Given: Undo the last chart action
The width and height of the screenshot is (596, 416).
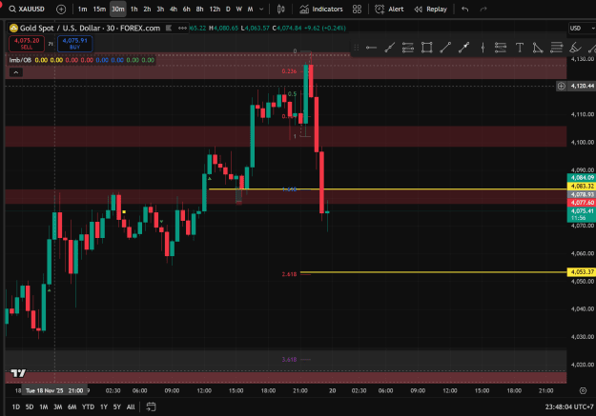Looking at the screenshot, I should point(464,10).
